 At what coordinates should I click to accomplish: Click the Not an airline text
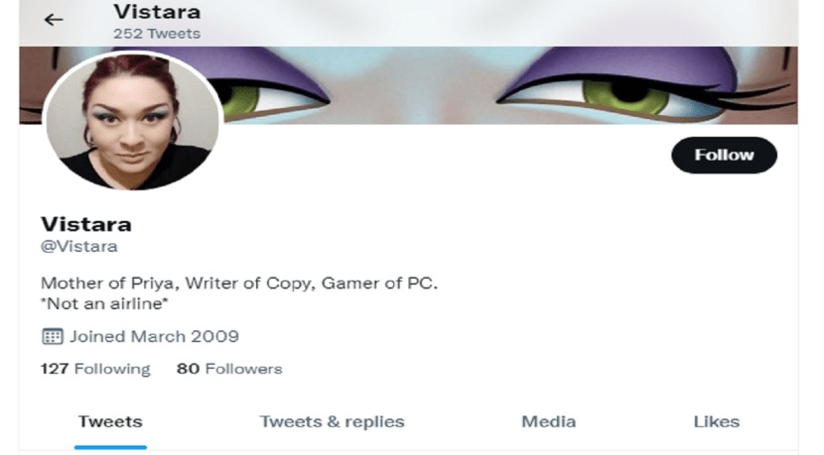click(x=104, y=304)
